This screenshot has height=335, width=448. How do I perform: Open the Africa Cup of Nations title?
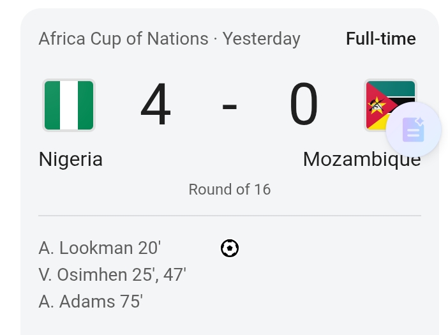coord(123,39)
